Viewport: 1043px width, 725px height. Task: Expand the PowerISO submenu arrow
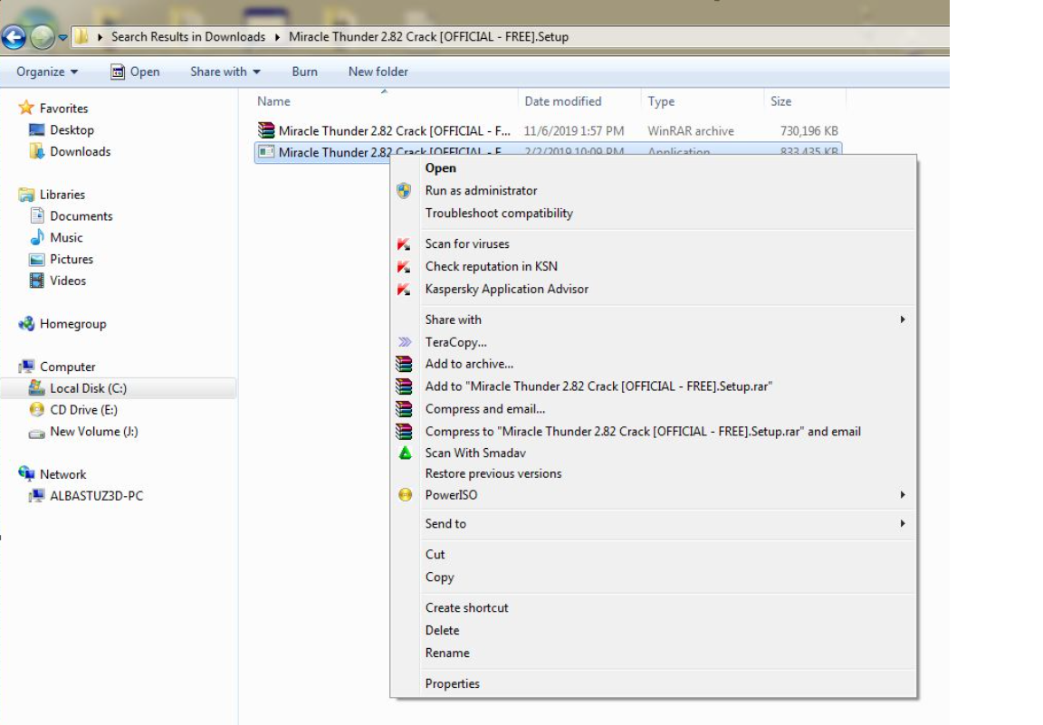point(902,495)
